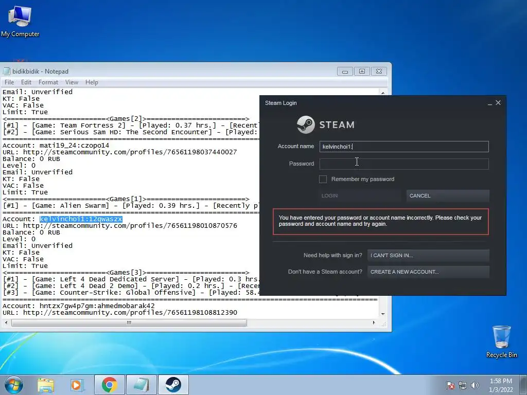The width and height of the screenshot is (527, 395).
Task: Open the File menu in Notepad
Action: 9,82
